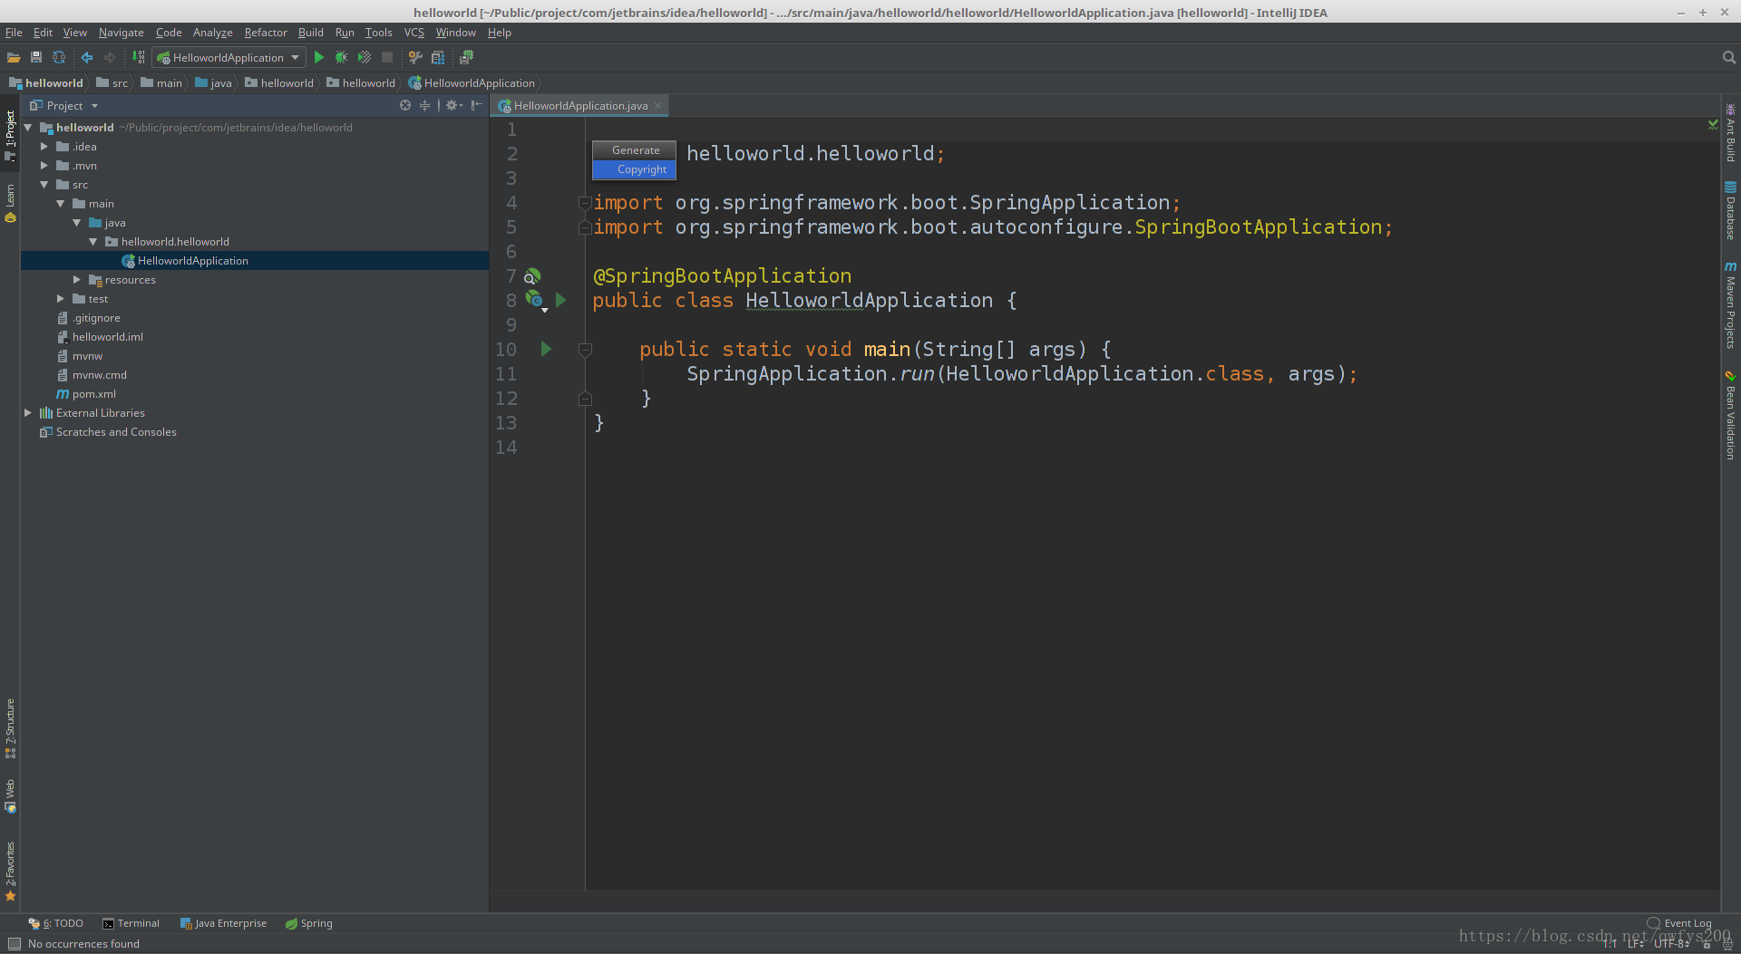The image size is (1741, 954).
Task: Collapse all in Project panel
Action: pyautogui.click(x=424, y=105)
